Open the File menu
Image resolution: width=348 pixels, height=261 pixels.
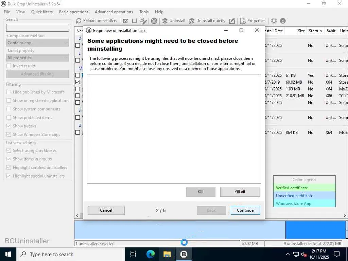7,12
